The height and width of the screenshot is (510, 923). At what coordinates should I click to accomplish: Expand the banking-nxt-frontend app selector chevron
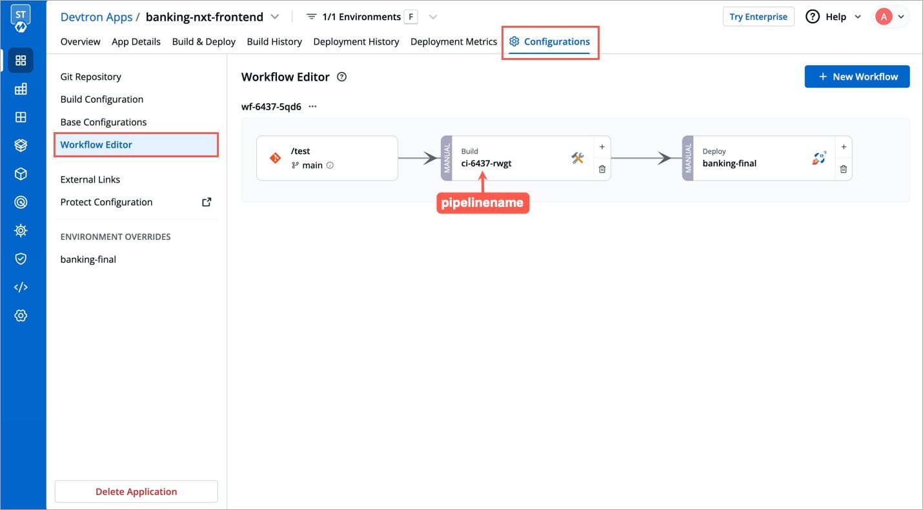coord(275,17)
